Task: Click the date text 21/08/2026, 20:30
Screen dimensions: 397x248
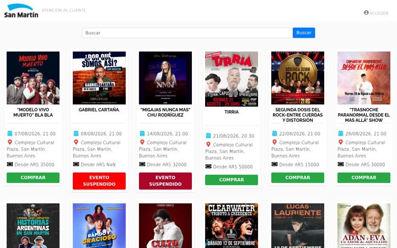Action: coord(233,136)
